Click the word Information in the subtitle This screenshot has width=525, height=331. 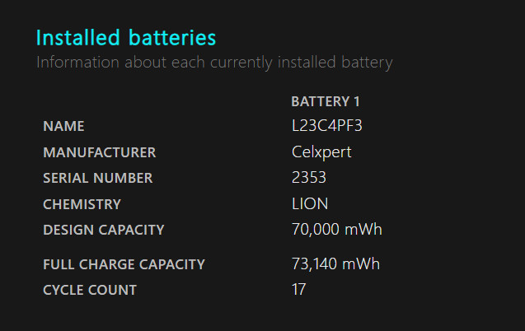[x=77, y=63]
